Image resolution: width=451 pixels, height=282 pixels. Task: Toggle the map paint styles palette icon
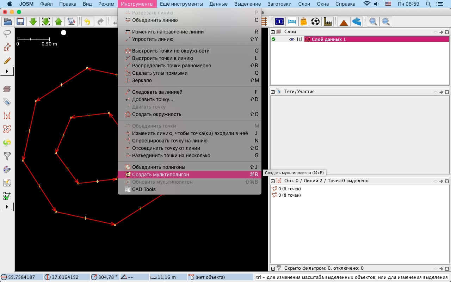coord(7,169)
